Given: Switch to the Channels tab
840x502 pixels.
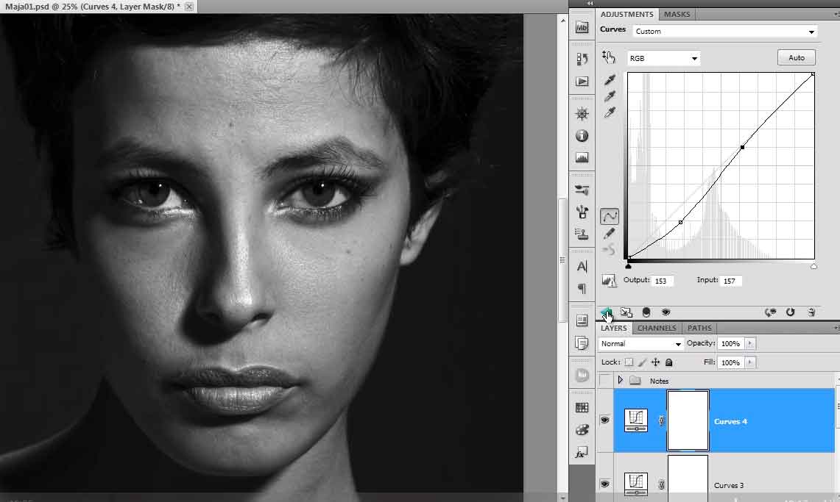Looking at the screenshot, I should click(657, 328).
